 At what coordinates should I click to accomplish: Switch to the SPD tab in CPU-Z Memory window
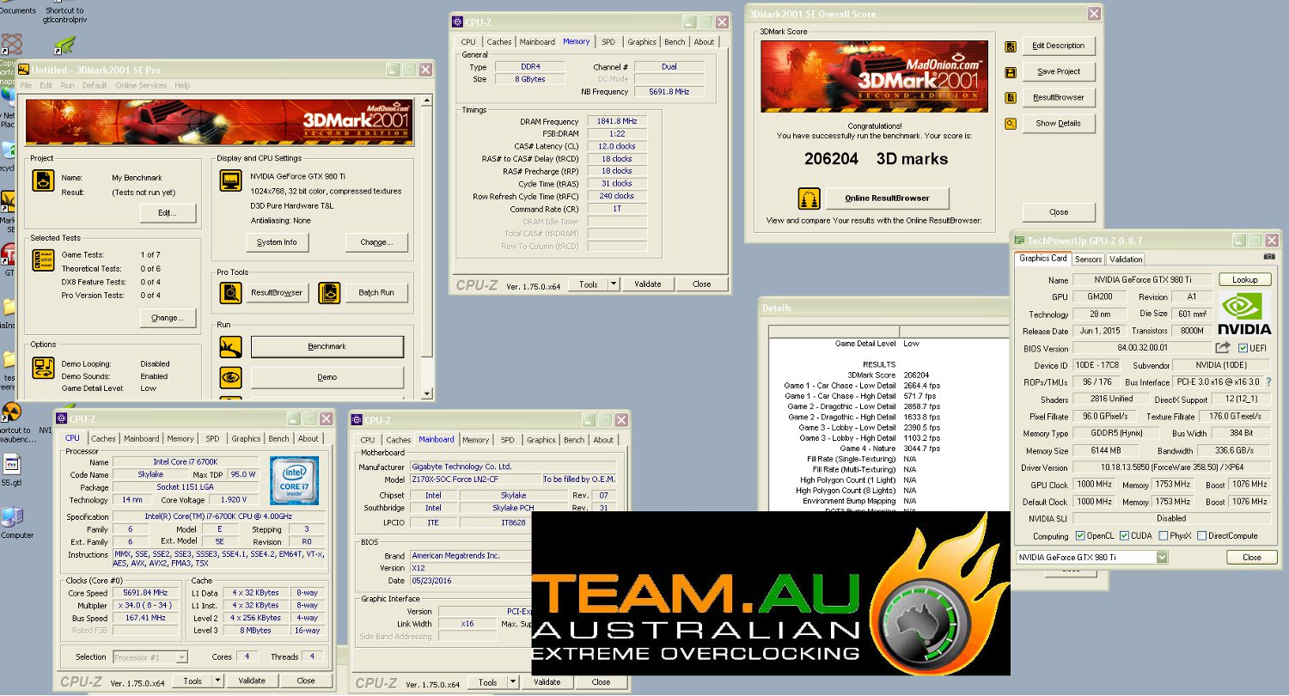608,42
